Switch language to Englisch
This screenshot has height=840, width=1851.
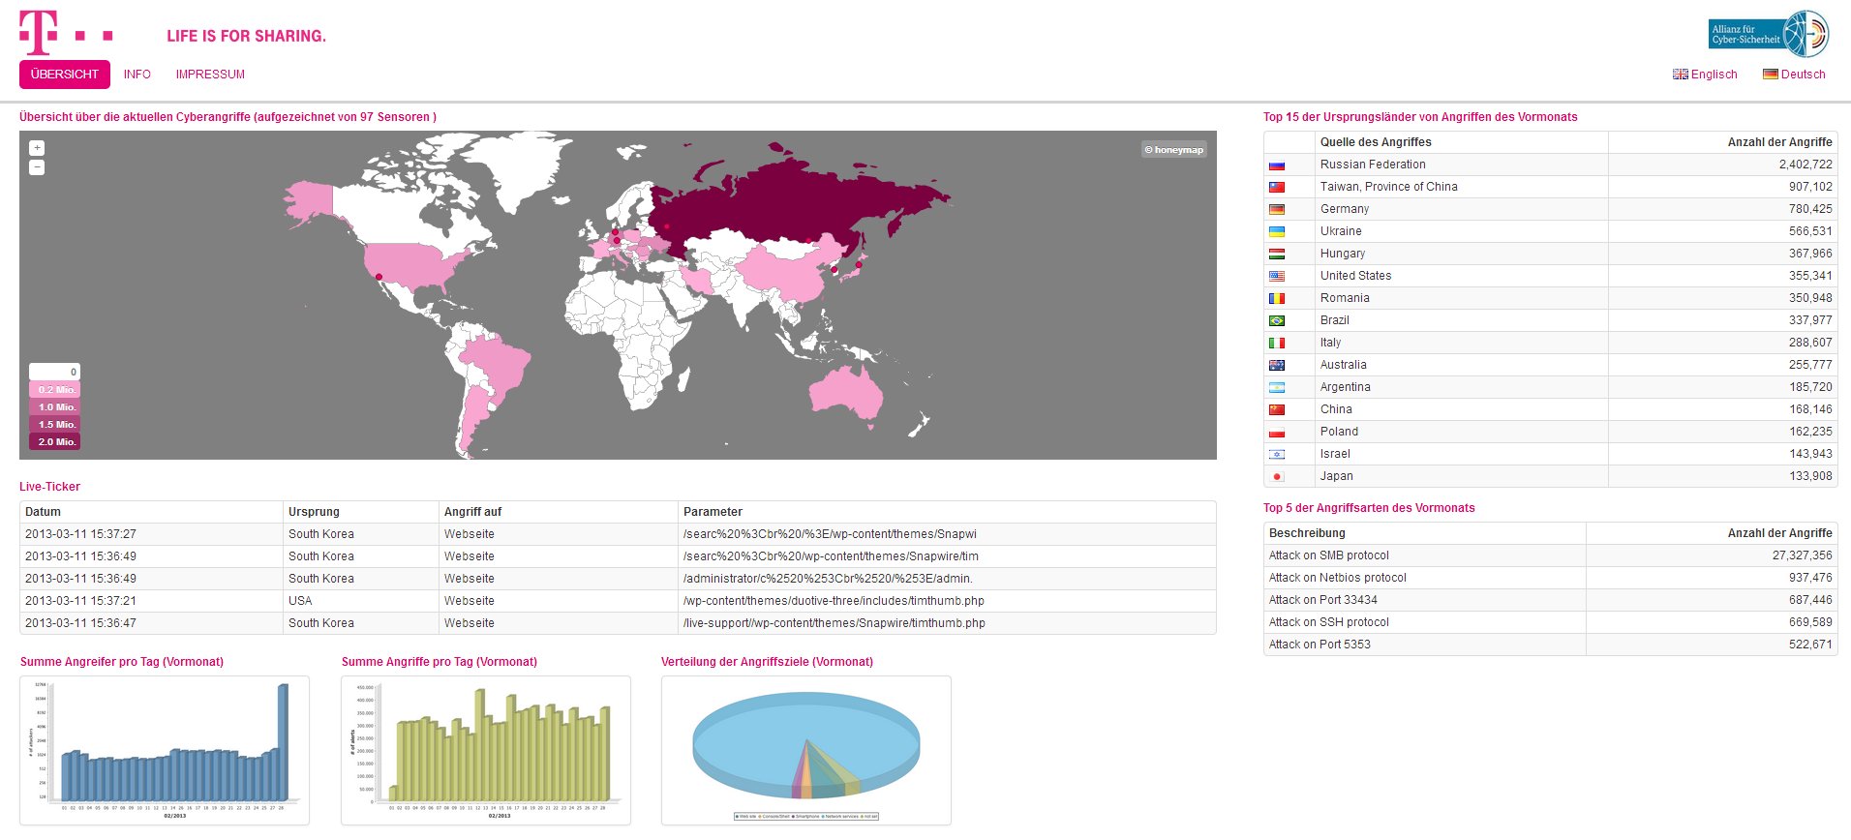click(1705, 75)
